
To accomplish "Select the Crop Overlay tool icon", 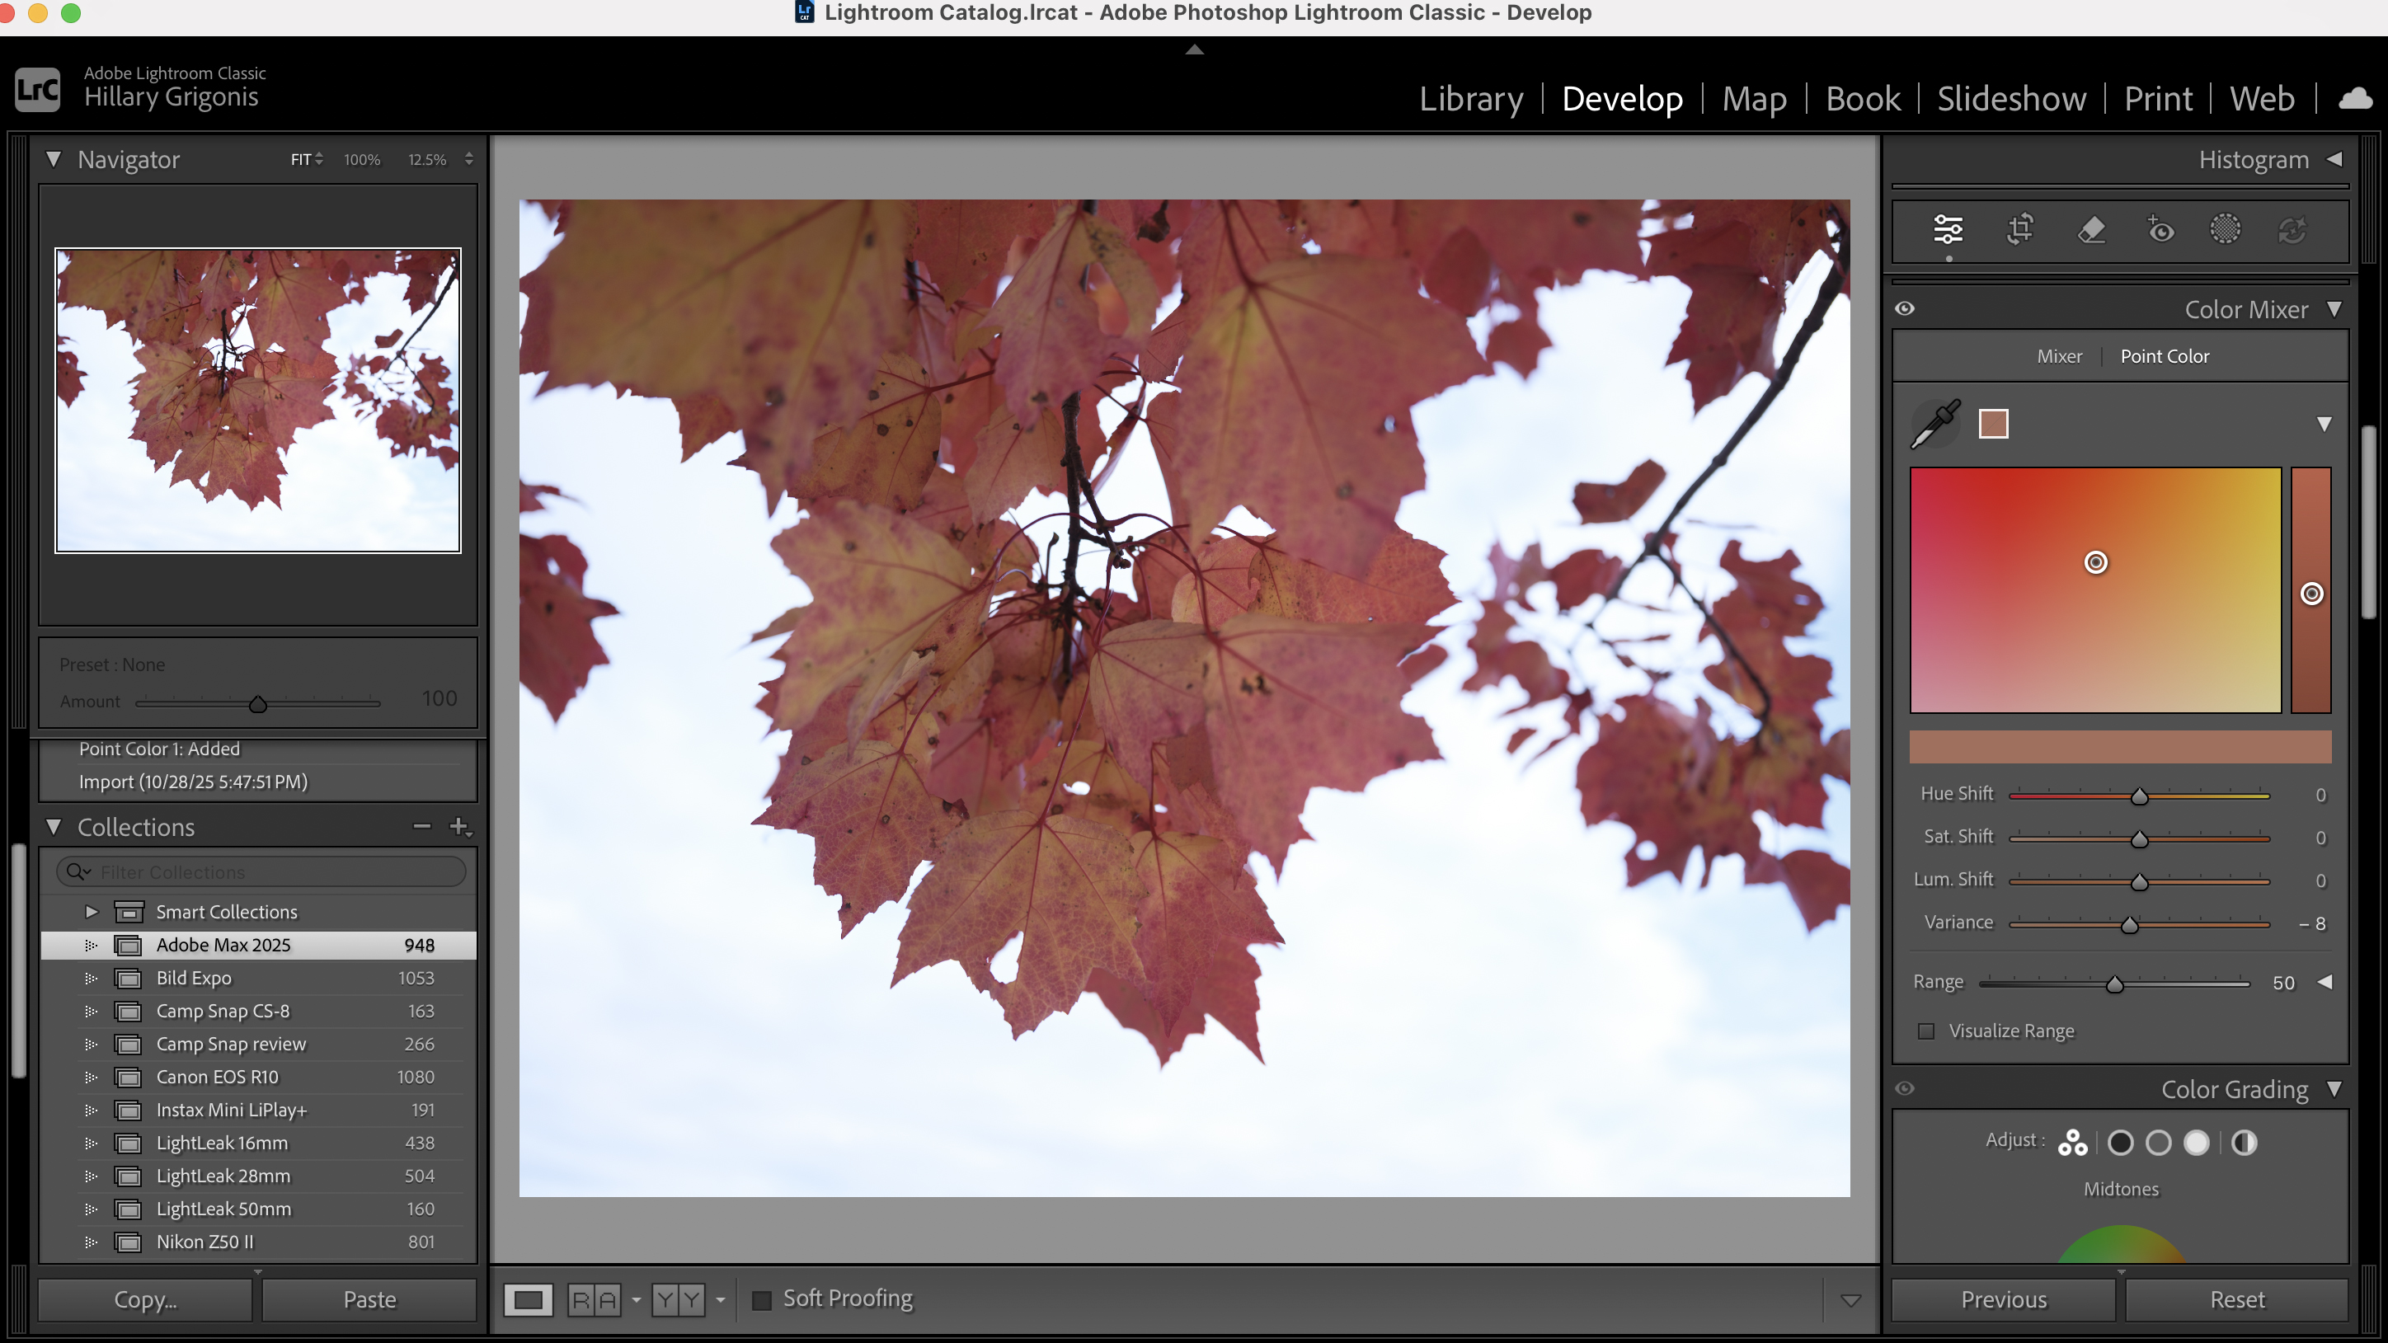I will pos(2020,229).
